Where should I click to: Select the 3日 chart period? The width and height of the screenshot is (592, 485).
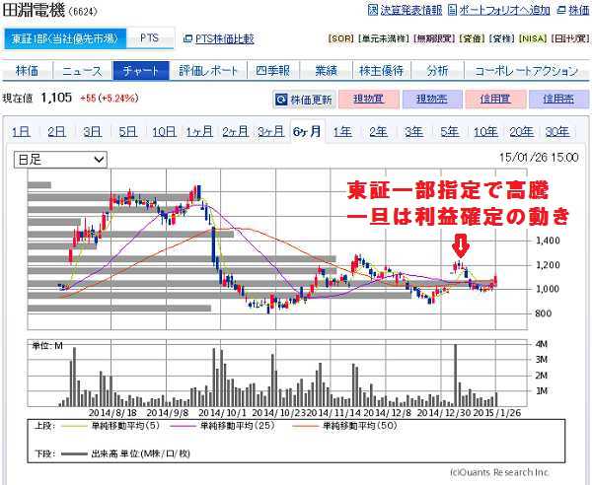pos(92,132)
